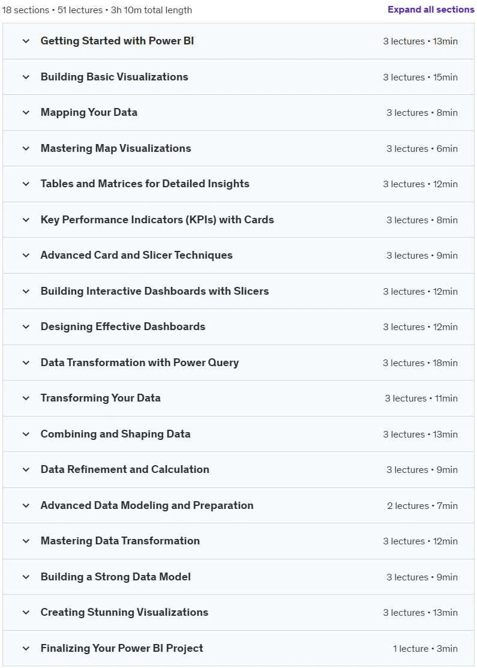Image resolution: width=477 pixels, height=668 pixels.
Task: Open the chevron for Tables and Matrices section
Action: coord(26,184)
